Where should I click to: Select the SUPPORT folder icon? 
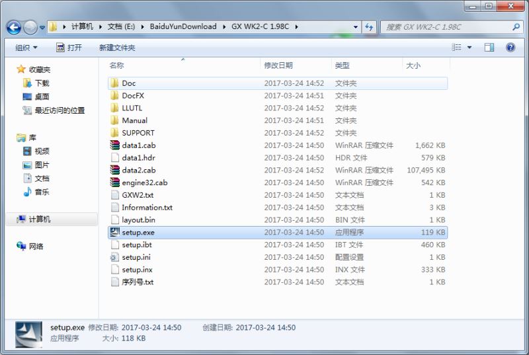(x=114, y=133)
